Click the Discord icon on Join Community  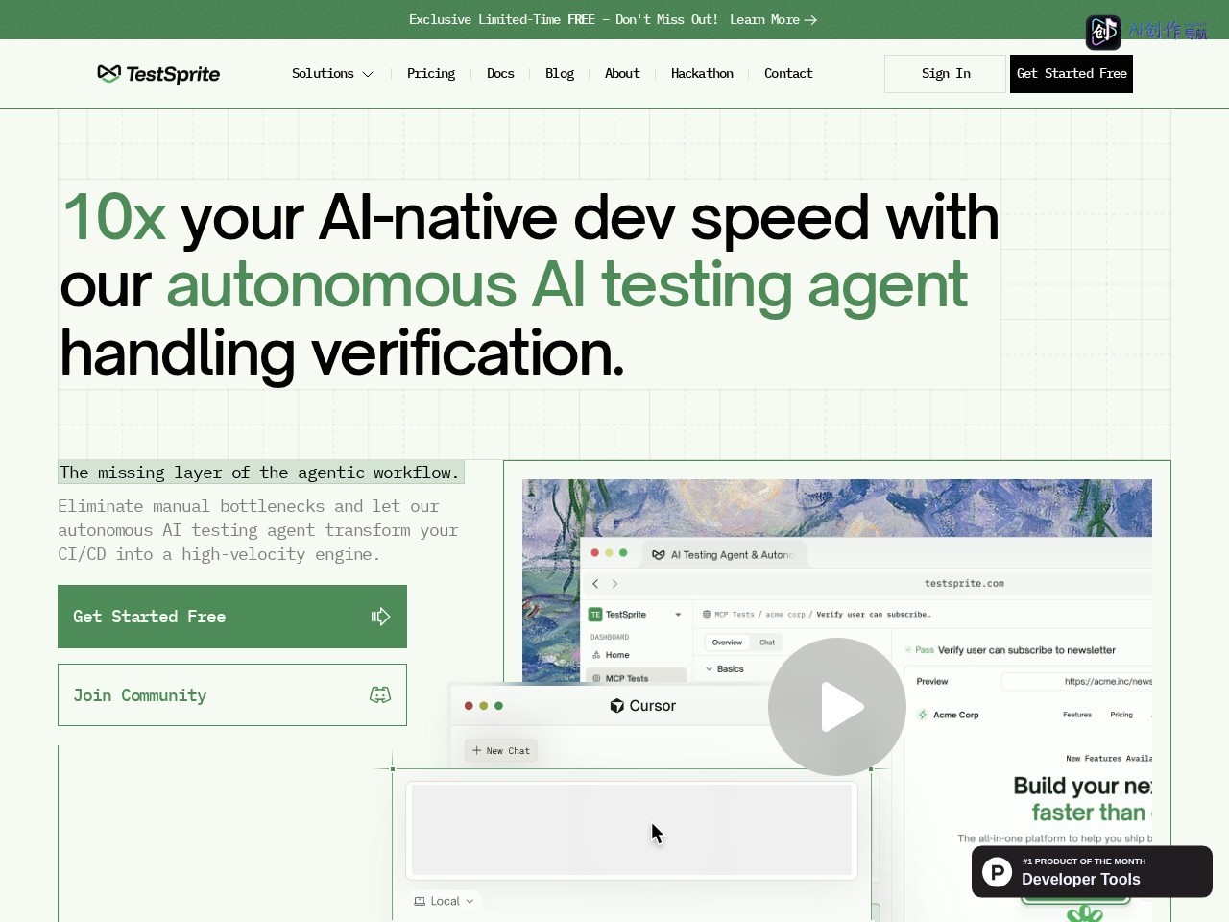click(x=380, y=695)
